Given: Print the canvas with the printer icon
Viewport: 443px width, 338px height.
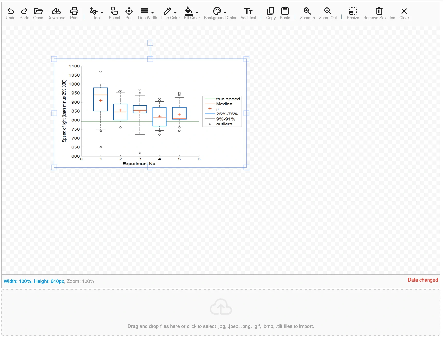Looking at the screenshot, I should [74, 11].
